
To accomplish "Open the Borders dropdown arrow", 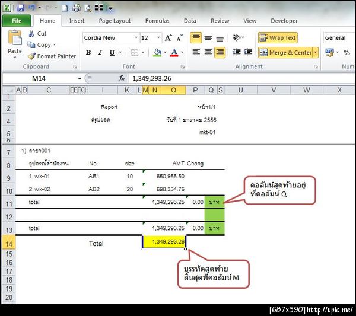I will 143,53.
